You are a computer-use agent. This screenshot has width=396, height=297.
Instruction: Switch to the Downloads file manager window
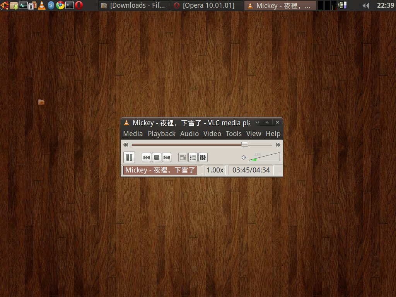tap(134, 5)
